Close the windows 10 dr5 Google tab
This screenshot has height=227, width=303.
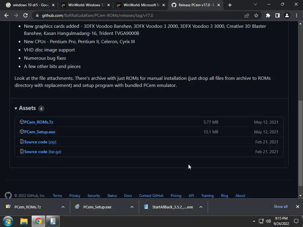53,5
